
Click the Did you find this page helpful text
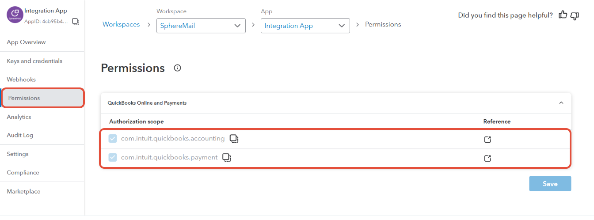[505, 15]
